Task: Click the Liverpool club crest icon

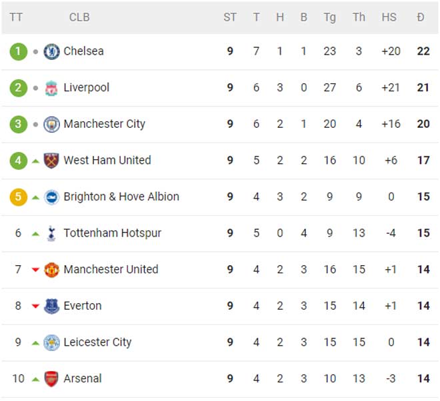Action: click(51, 88)
